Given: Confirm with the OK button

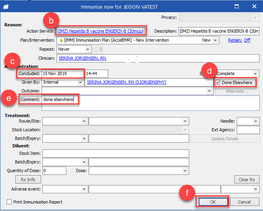Looking at the screenshot, I should (213, 202).
